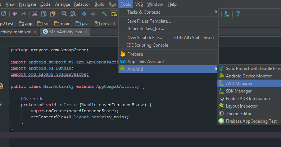Screen dimensions: 281x147
Task: Select Save File as Template menu item
Action: pos(168,21)
